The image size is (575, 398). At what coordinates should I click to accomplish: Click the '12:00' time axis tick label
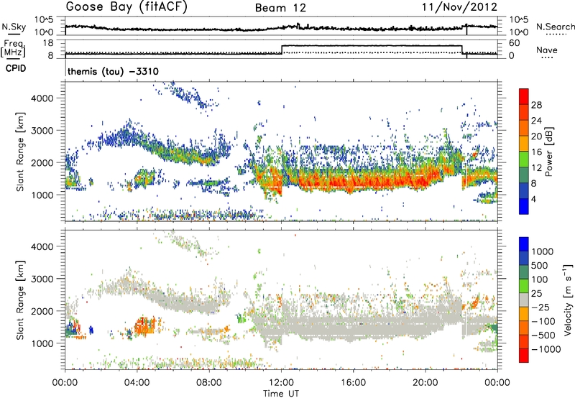(281, 383)
